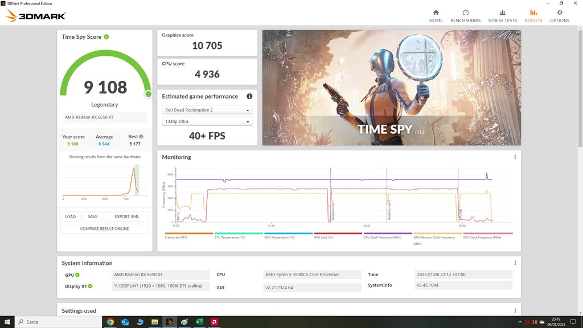Open the Monitoring panel three-dot menu
The height and width of the screenshot is (328, 583).
[515, 157]
